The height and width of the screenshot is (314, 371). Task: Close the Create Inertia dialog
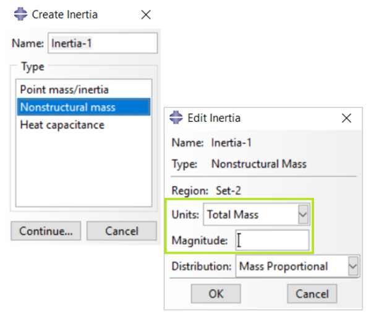(x=146, y=15)
